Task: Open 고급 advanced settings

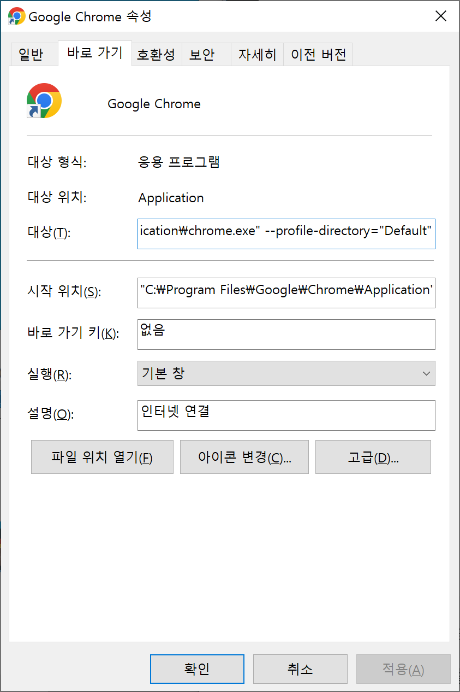Action: pyautogui.click(x=373, y=457)
